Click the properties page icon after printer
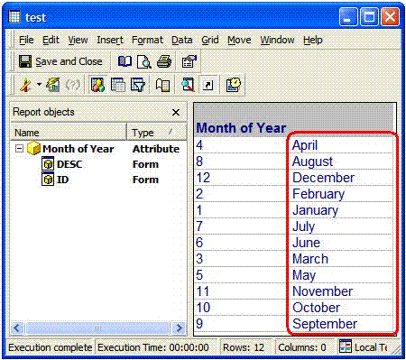406x360 pixels. tap(189, 61)
